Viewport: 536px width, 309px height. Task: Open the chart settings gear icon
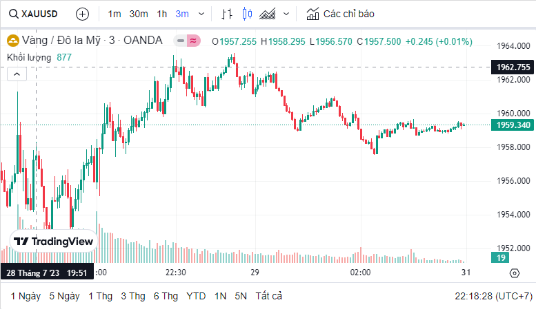tap(514, 273)
